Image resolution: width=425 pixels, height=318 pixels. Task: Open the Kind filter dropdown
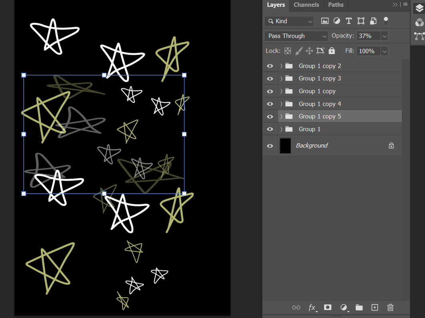(289, 21)
